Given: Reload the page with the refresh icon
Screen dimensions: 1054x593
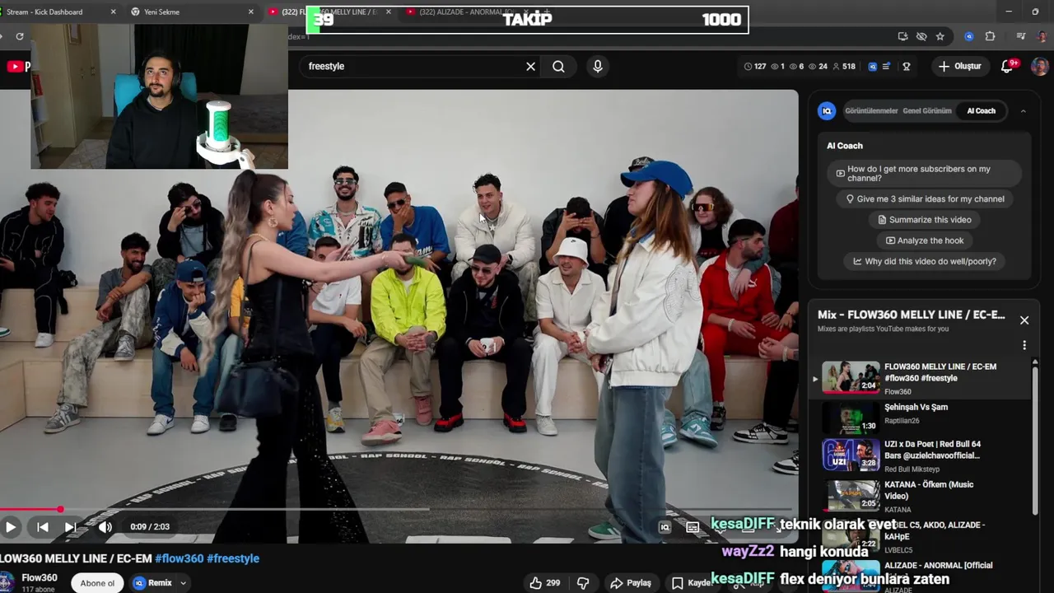Looking at the screenshot, I should pyautogui.click(x=19, y=36).
